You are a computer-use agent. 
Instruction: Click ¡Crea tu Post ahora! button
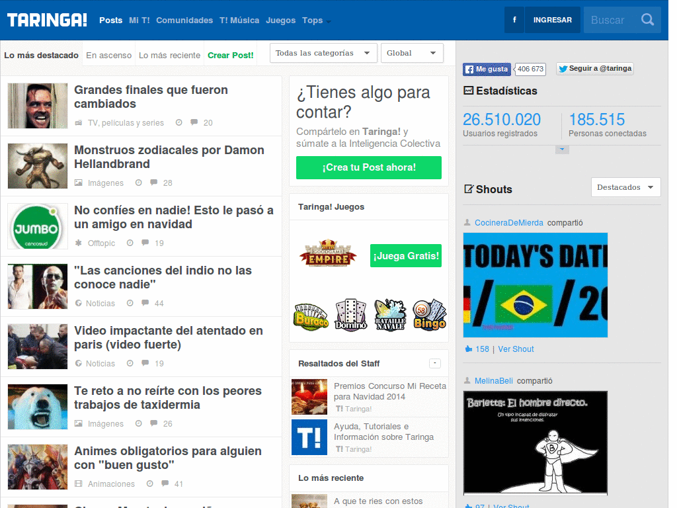368,168
